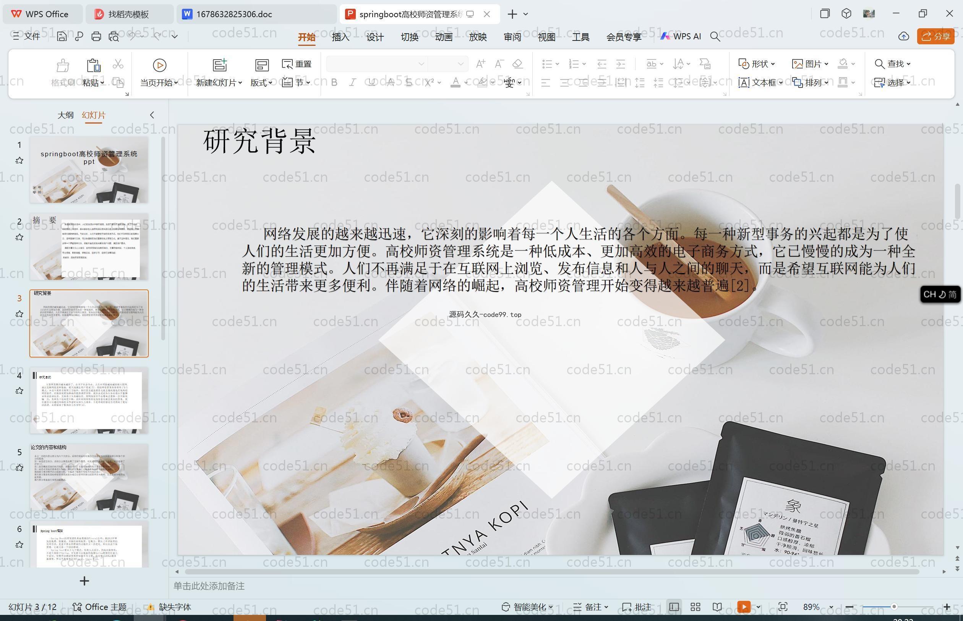Open the Design (设计) ribbon tab
Image resolution: width=963 pixels, height=621 pixels.
pyautogui.click(x=375, y=37)
